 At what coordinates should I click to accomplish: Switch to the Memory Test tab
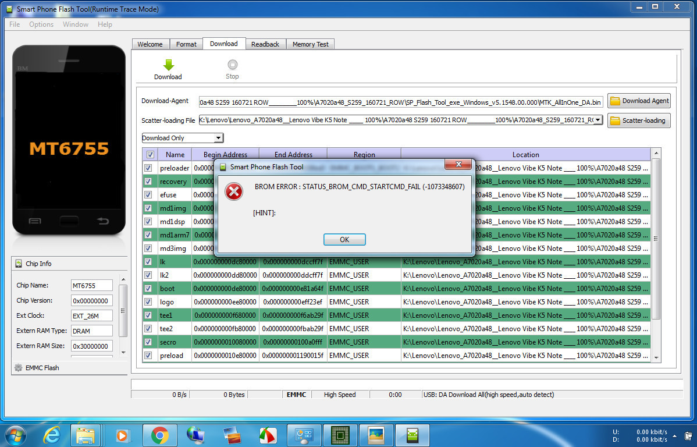pos(311,44)
